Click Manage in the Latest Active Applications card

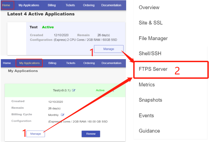tap(109, 49)
